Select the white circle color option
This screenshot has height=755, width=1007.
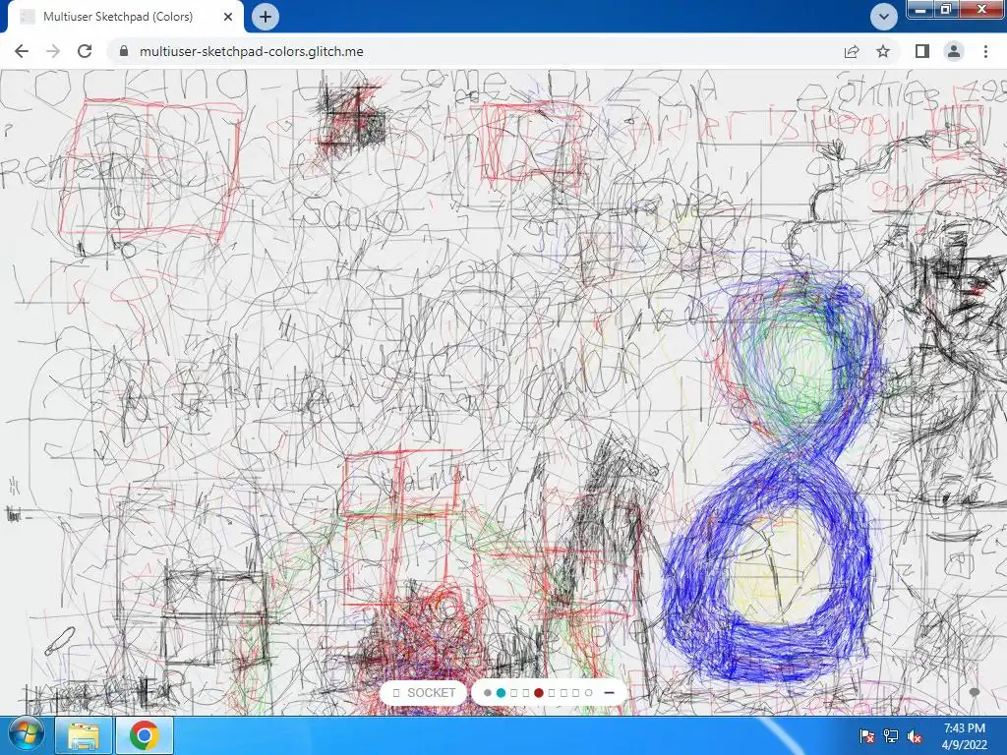click(588, 693)
